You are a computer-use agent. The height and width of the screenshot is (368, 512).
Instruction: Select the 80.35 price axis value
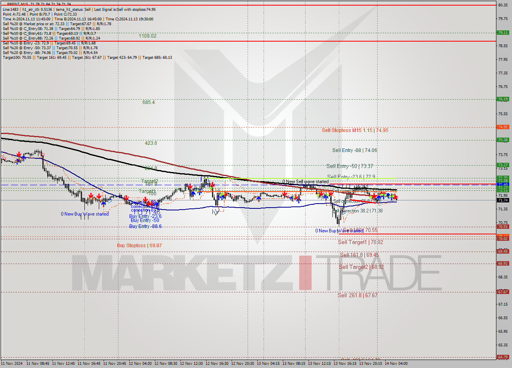[x=503, y=5]
